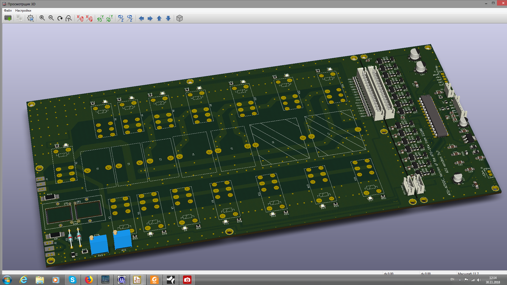Click Copy 3D image to clipboard
This screenshot has height=285, width=507.
(19, 18)
